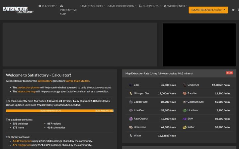
Task: Click the Copper Ore resource icon
Action: (x=131, y=102)
